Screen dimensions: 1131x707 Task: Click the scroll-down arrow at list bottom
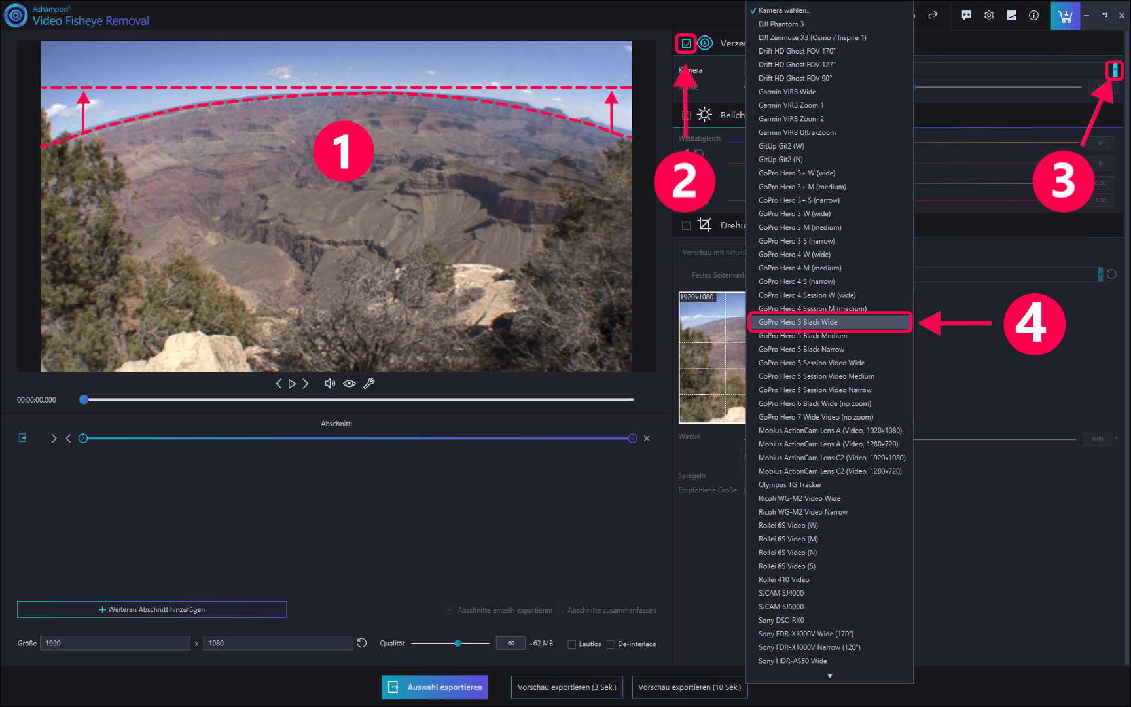coord(830,676)
